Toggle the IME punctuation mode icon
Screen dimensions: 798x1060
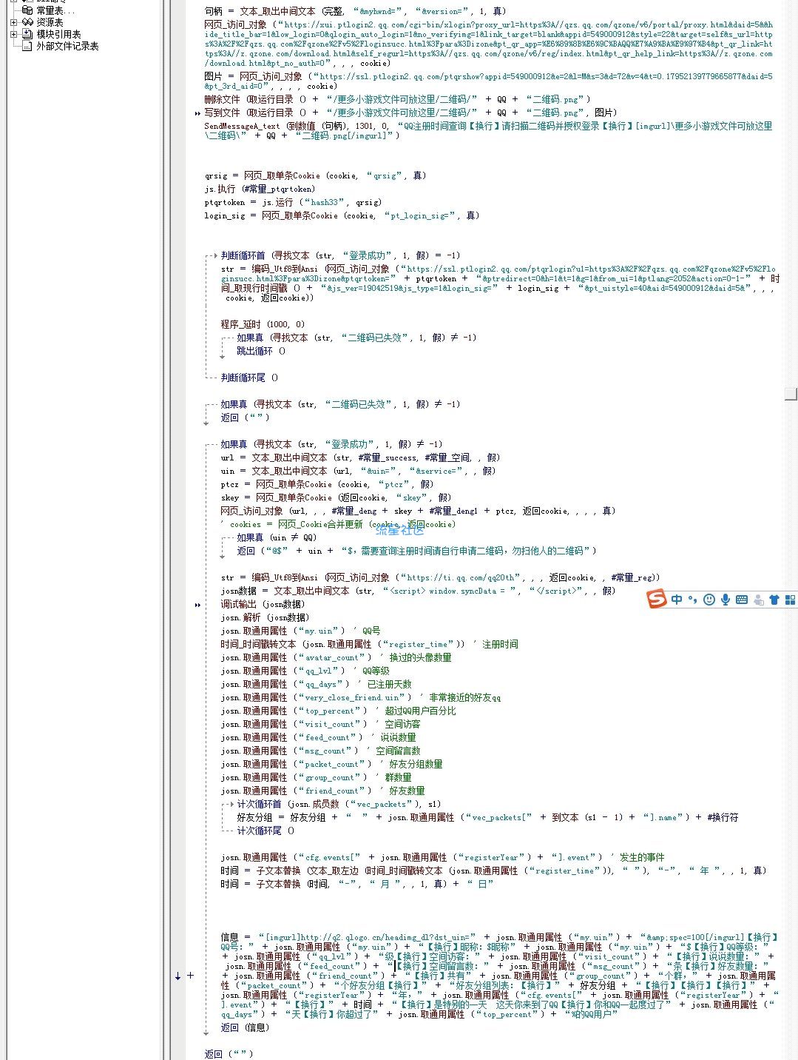(x=692, y=600)
